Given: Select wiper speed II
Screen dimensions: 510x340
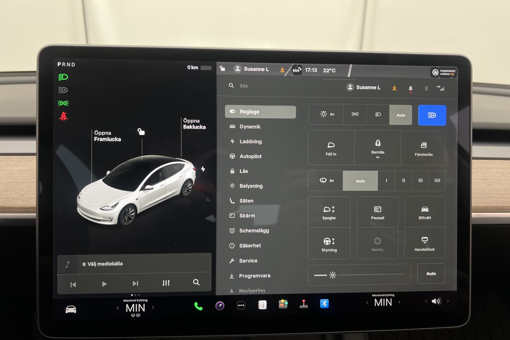Looking at the screenshot, I should 403,181.
